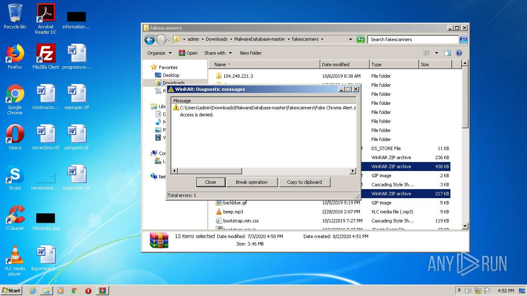Click Break operation button
This screenshot has width=527, height=296.
[252, 182]
